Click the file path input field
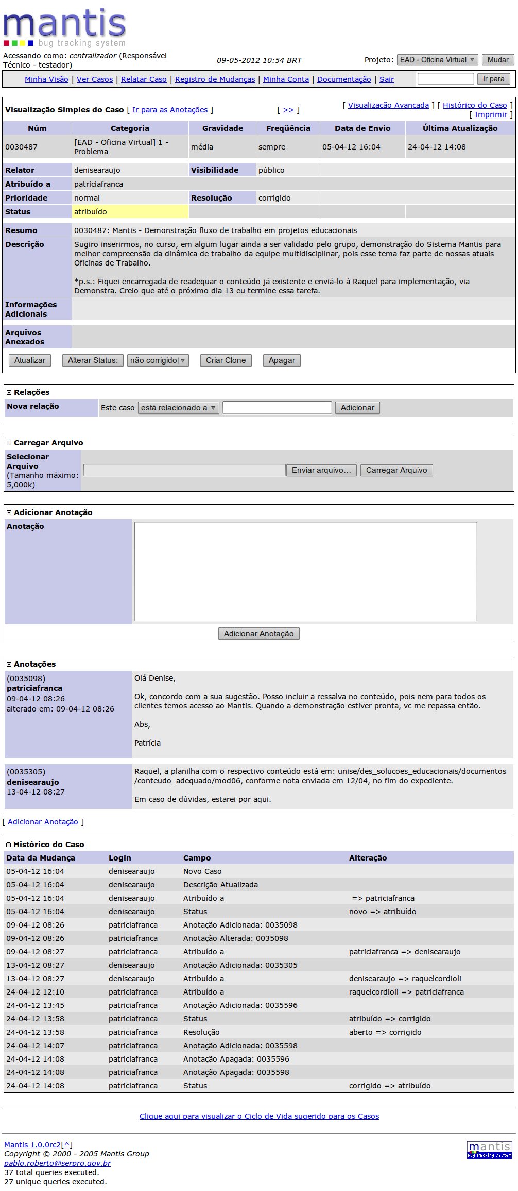The image size is (518, 1191). [x=184, y=470]
